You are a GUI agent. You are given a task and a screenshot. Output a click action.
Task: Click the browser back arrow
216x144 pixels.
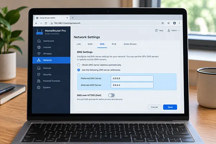tap(36, 23)
